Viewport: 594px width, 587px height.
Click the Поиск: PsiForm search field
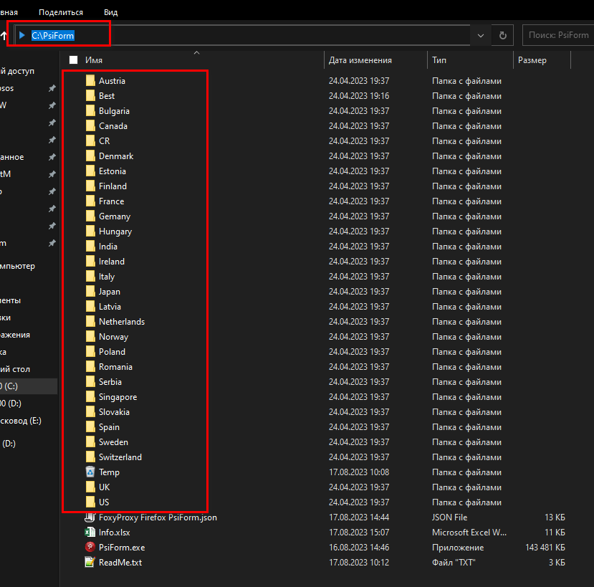(557, 35)
